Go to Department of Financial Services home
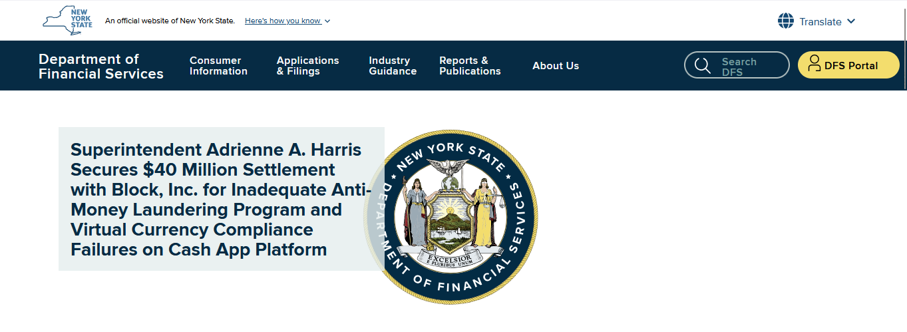The width and height of the screenshot is (907, 332). click(101, 67)
